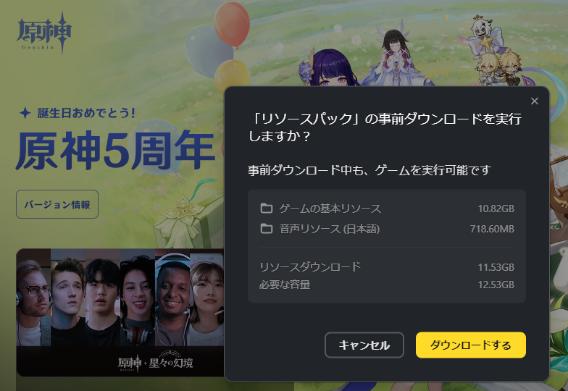This screenshot has width=568, height=391.
Task: Click the キャンセル button
Action: (364, 345)
